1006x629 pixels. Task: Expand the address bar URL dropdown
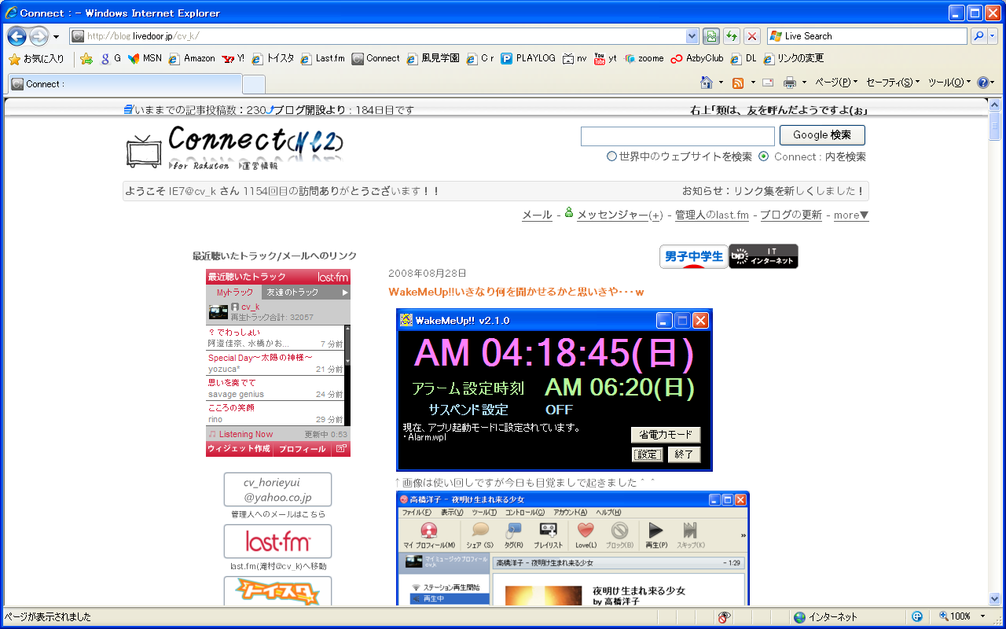coord(692,36)
